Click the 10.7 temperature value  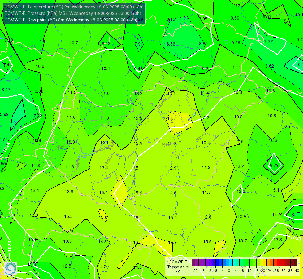click(74, 43)
